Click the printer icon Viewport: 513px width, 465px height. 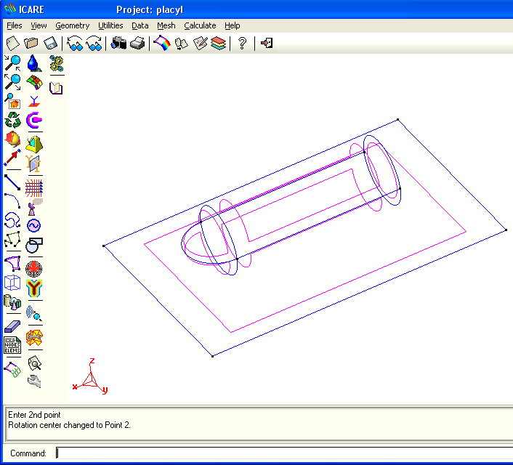pyautogui.click(x=137, y=43)
